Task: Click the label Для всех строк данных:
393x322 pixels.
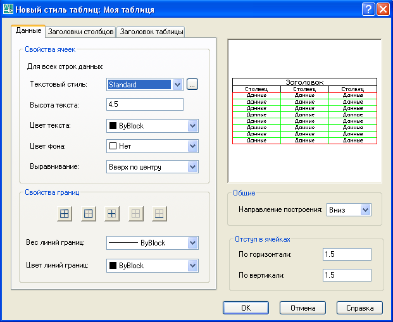Action: (65, 67)
